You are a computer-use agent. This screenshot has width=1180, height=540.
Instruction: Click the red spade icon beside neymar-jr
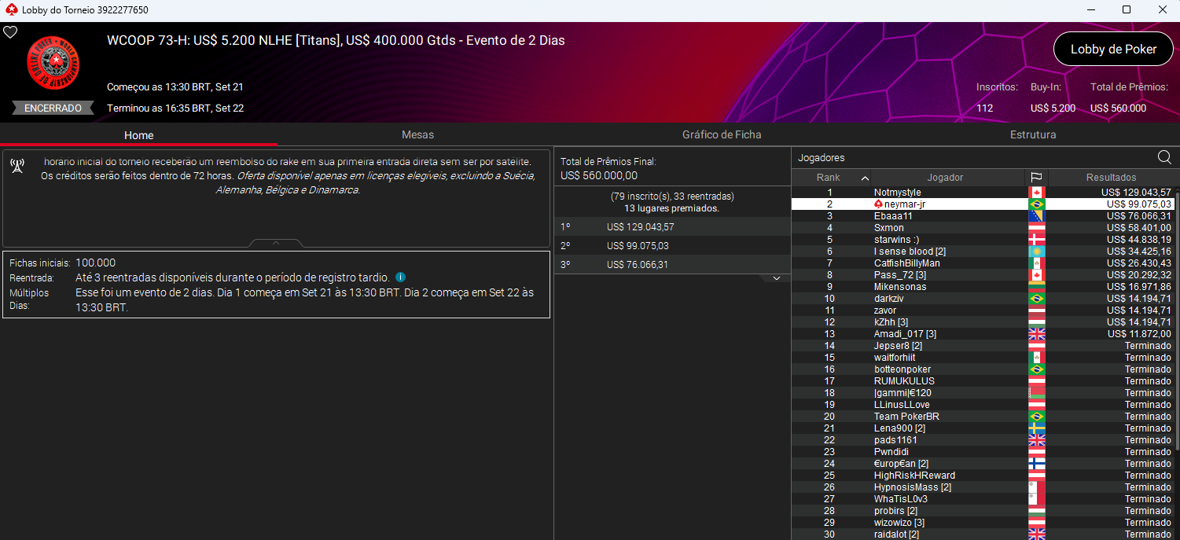click(878, 204)
